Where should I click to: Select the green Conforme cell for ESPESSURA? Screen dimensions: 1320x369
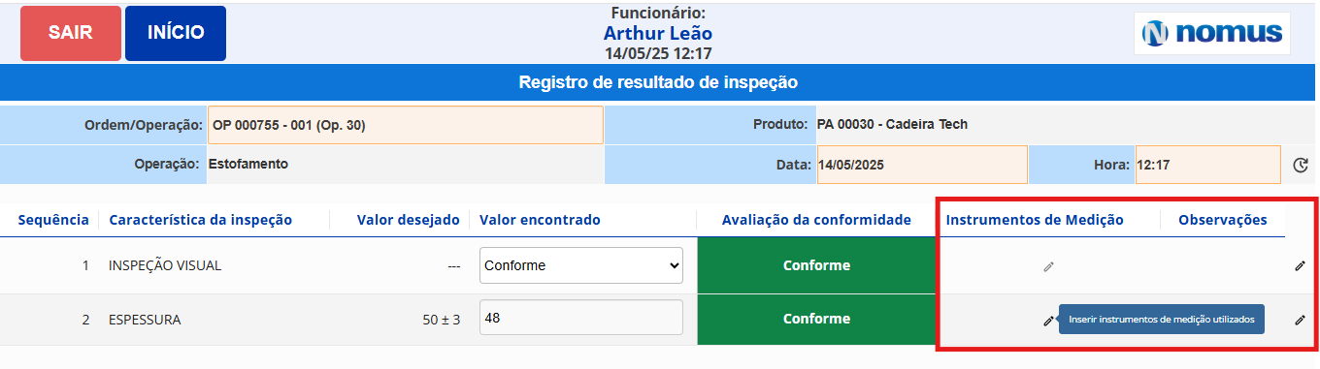coord(816,319)
